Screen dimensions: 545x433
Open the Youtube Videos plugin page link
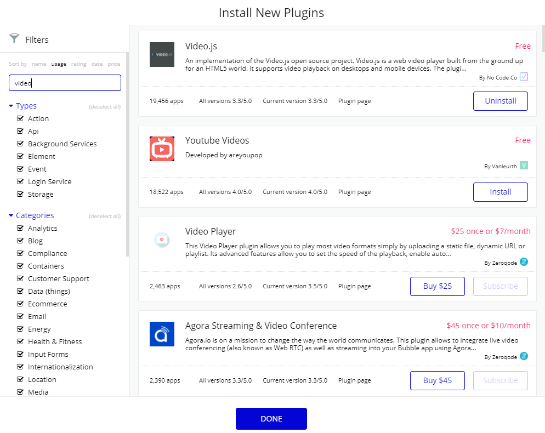point(355,192)
